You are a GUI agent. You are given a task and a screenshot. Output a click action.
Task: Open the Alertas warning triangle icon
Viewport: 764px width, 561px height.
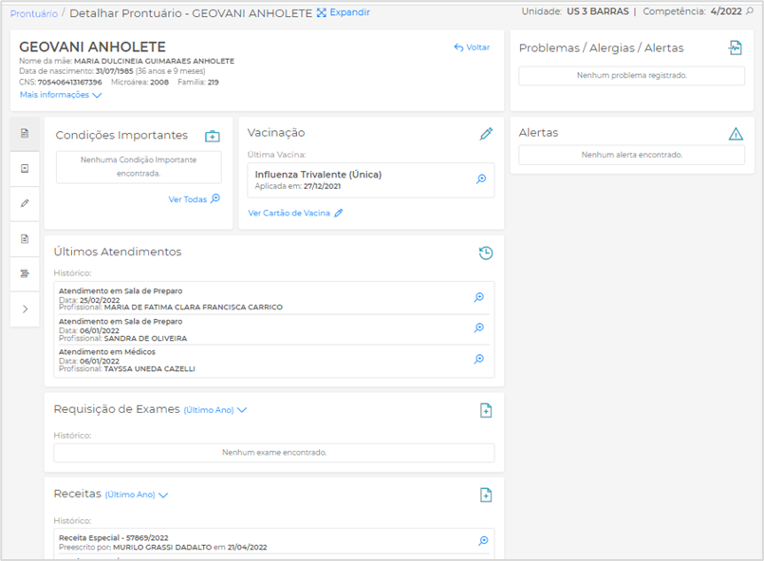point(736,134)
